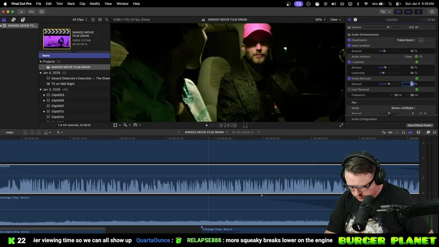Disable the Voice Isolation checkbox
This screenshot has height=247, width=439.
[x=349, y=46]
